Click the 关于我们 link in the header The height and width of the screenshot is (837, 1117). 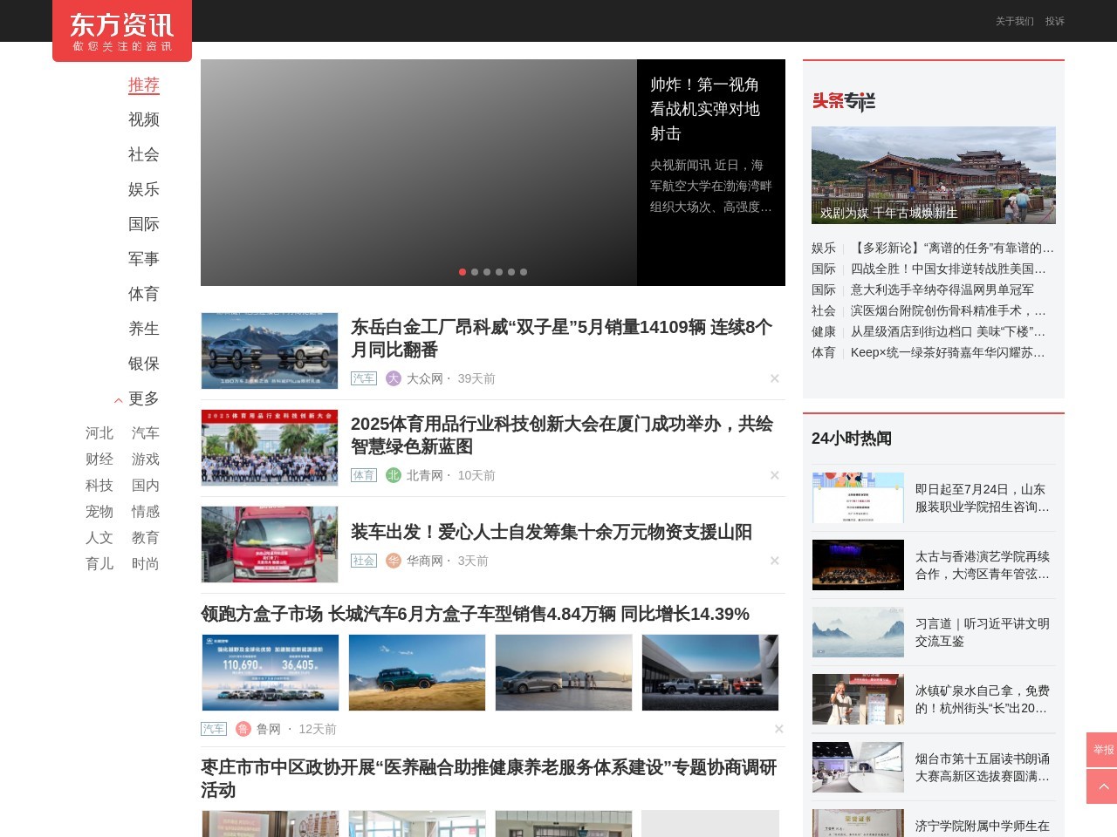[x=1012, y=21]
